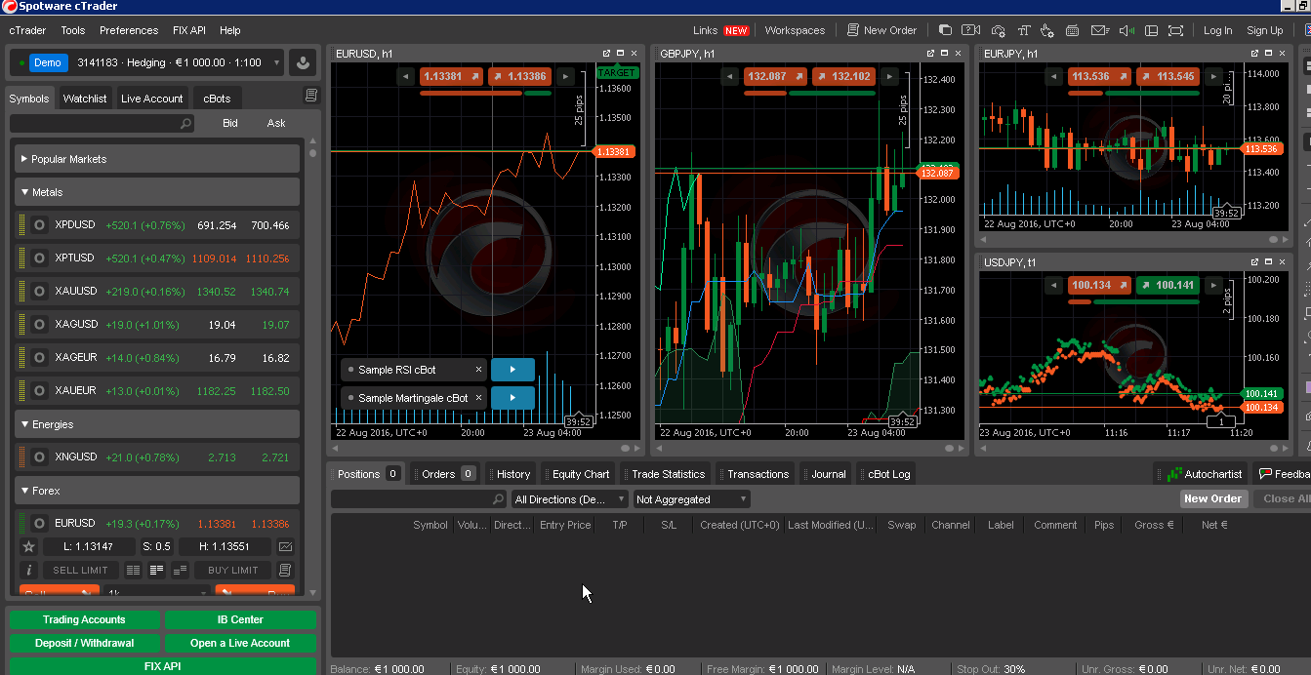
Task: Click the New Order icon in top toolbar
Action: (x=853, y=30)
